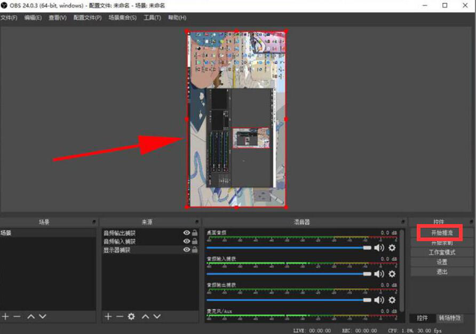Open gear settings for 桌面音频 track
The image size is (476, 334).
click(x=392, y=248)
